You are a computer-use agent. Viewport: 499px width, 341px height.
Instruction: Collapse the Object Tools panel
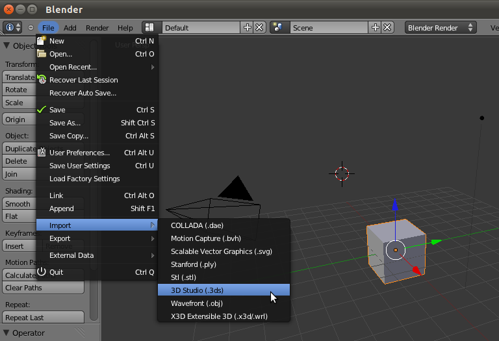[6, 46]
